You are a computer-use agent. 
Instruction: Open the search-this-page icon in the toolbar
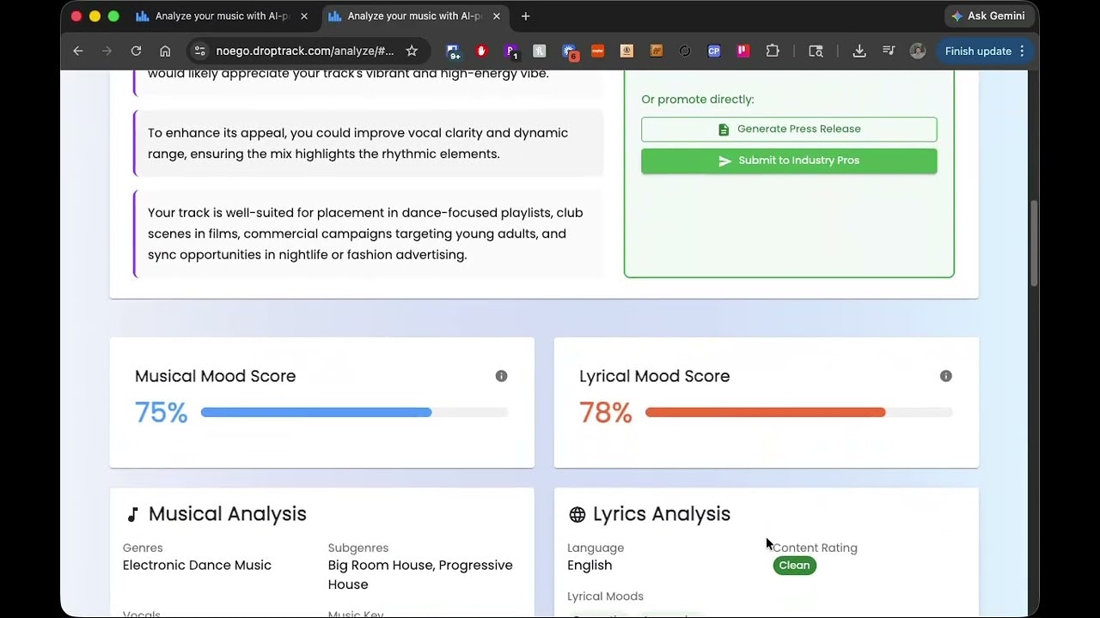815,51
